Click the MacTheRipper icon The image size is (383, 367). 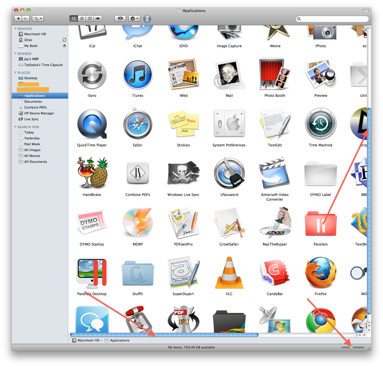point(275,223)
